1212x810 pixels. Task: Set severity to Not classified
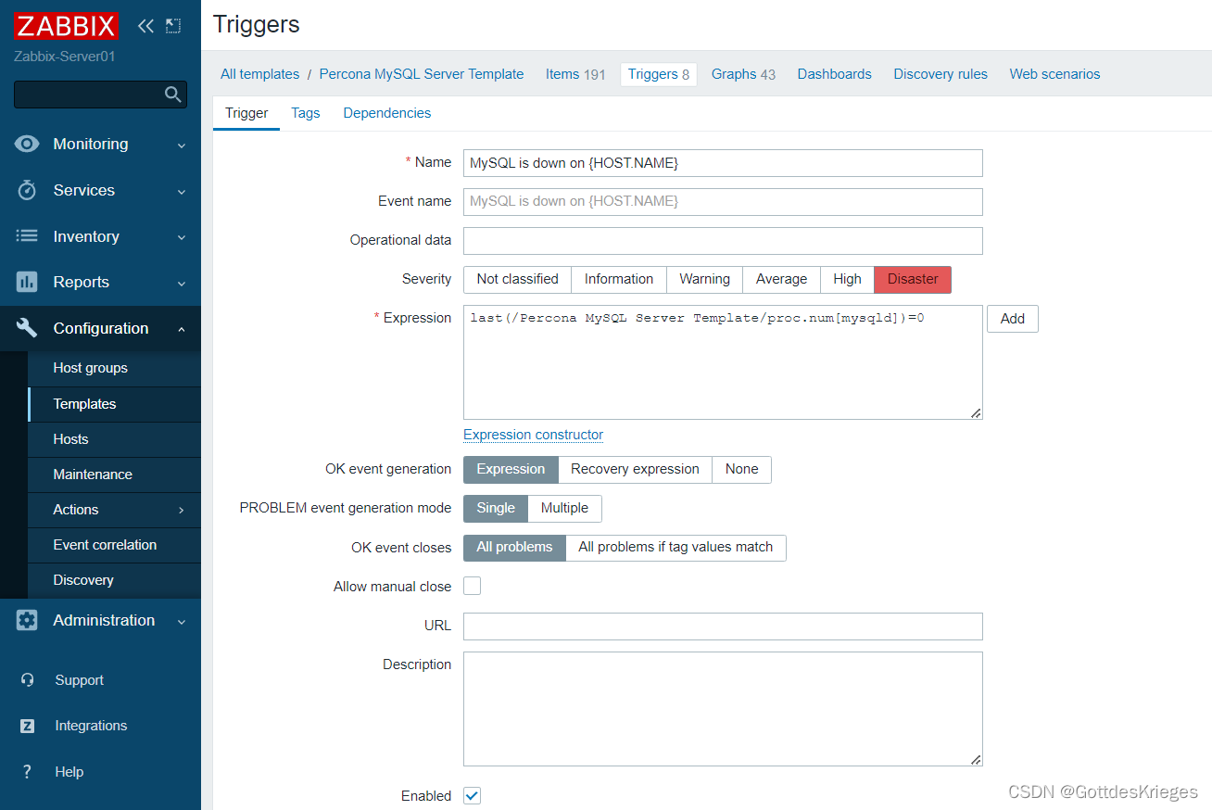[517, 280]
